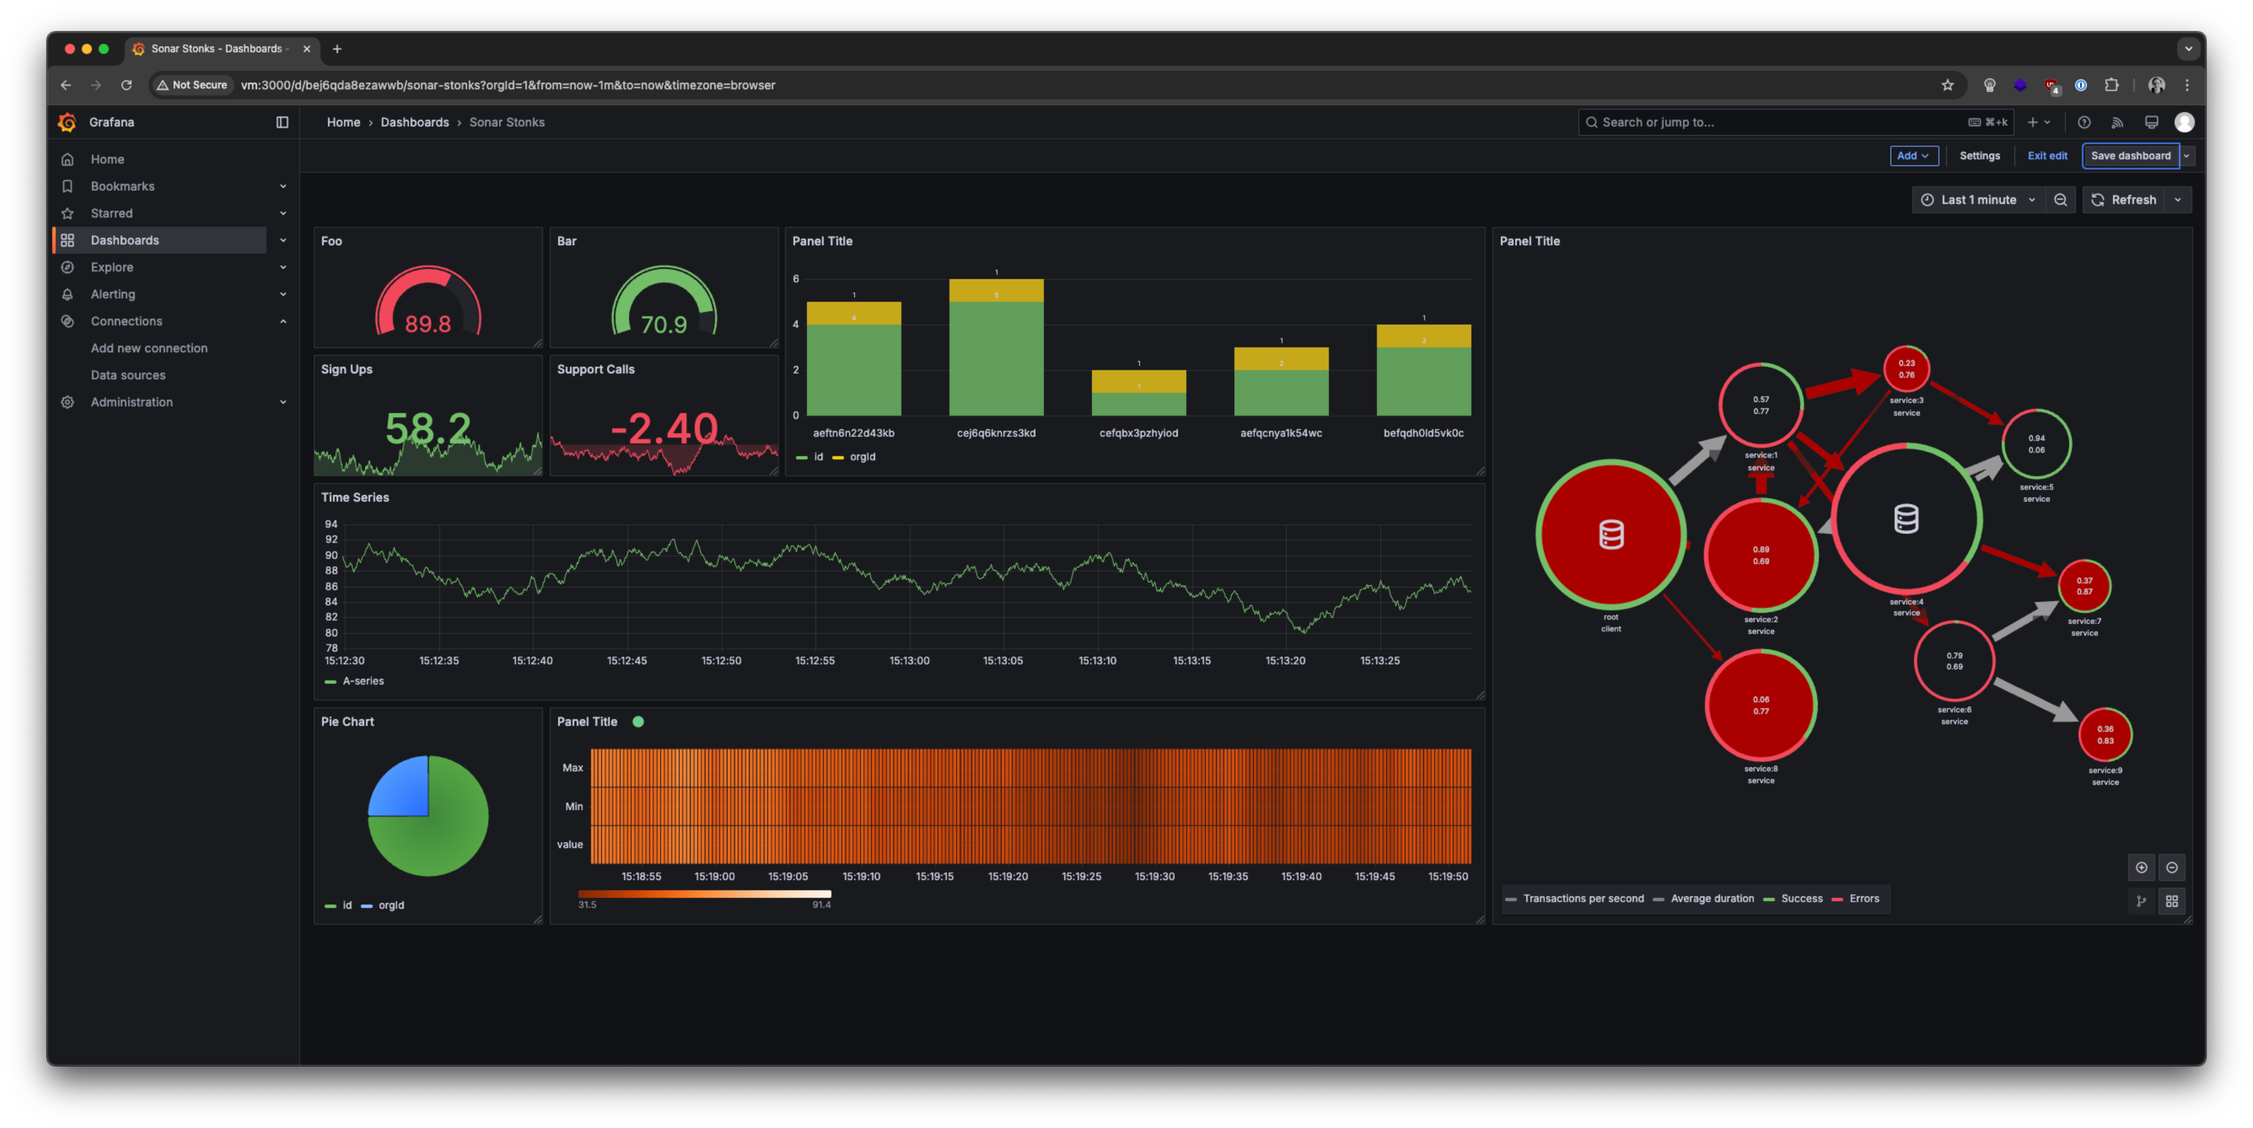
Task: Open refresh interval dropdown arrow
Action: click(x=2178, y=200)
